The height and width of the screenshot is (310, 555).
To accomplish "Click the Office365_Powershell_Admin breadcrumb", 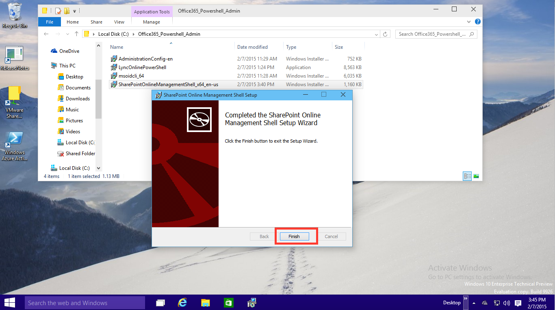I will coord(169,34).
